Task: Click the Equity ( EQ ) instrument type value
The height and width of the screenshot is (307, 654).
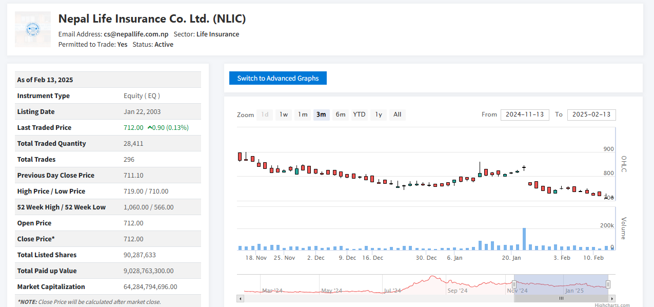Action: point(142,95)
